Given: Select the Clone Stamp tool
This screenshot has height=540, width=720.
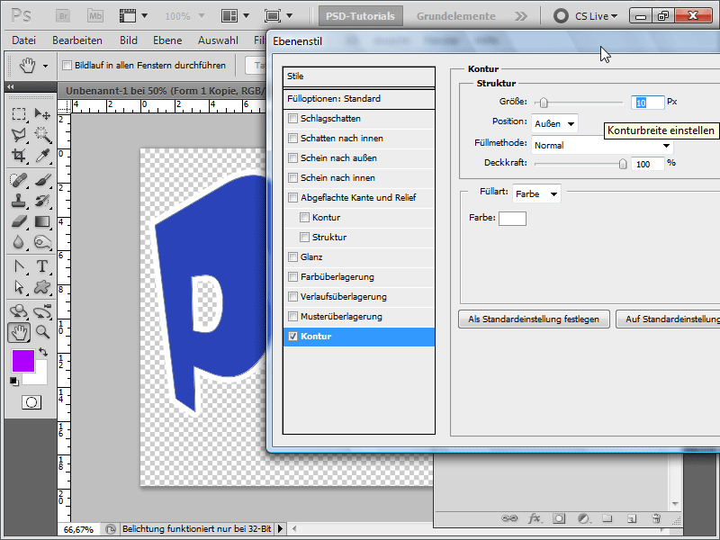Looking at the screenshot, I should [x=19, y=201].
